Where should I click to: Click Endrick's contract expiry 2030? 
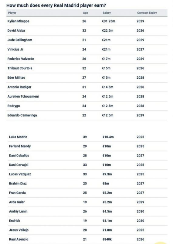pyautogui.click(x=140, y=221)
